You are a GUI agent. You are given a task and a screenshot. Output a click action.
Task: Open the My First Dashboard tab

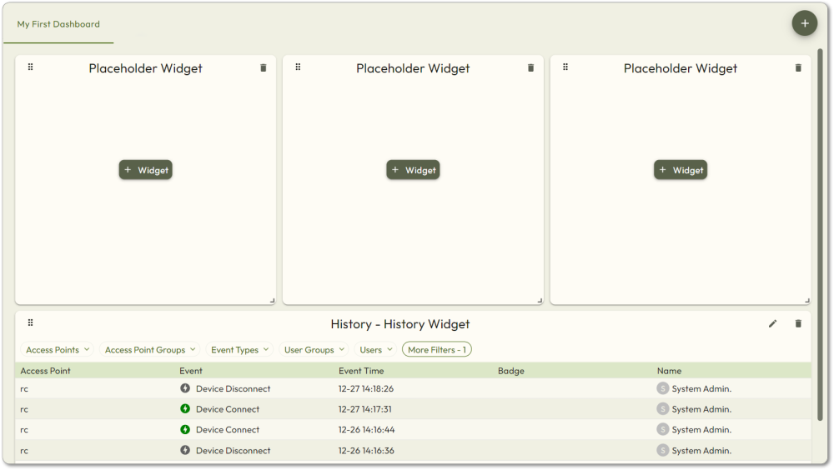pyautogui.click(x=58, y=24)
